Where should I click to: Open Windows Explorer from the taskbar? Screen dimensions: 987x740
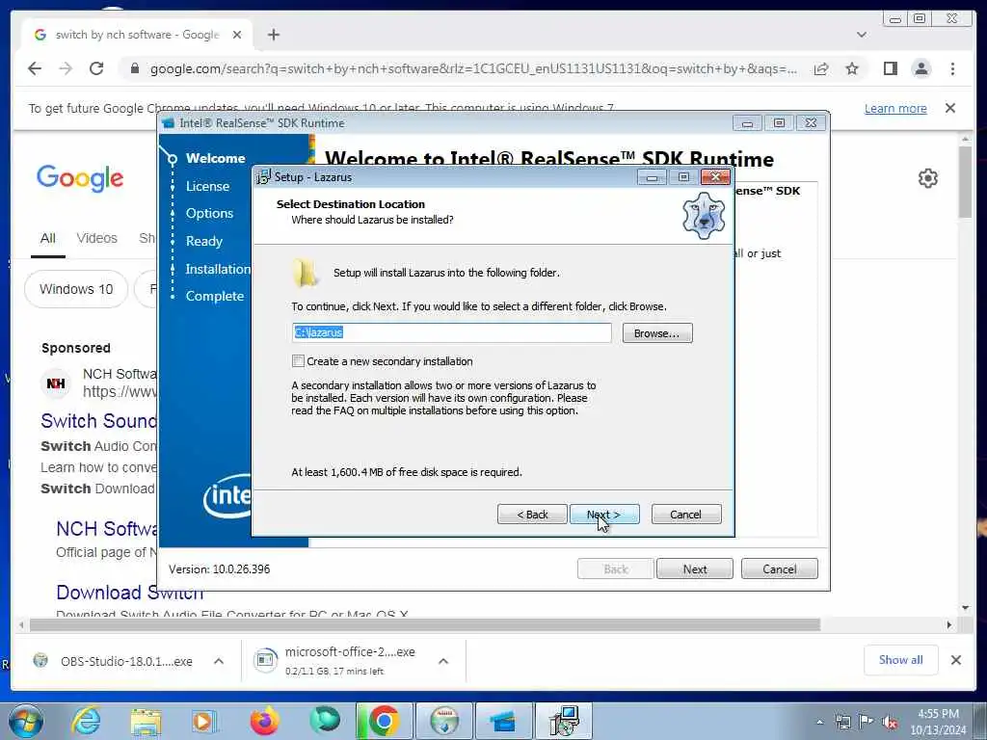point(147,721)
